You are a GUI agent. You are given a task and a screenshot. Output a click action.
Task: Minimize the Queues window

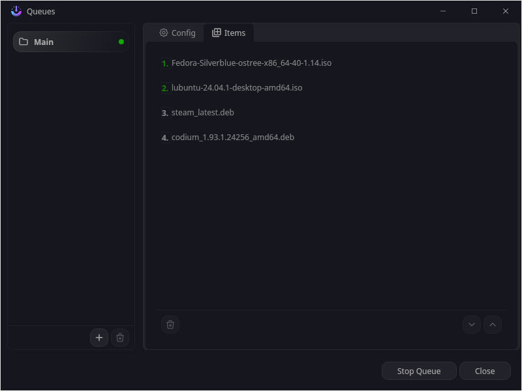443,11
